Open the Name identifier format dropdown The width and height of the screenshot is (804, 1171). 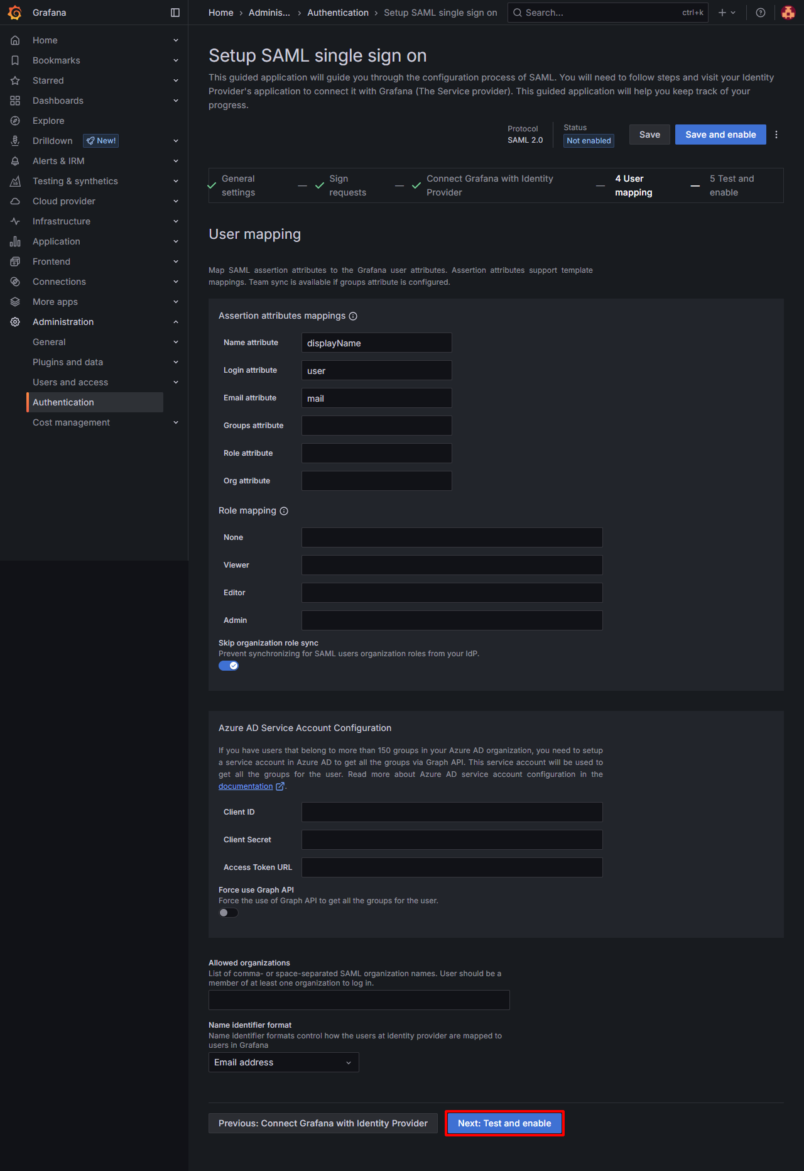(x=283, y=1062)
